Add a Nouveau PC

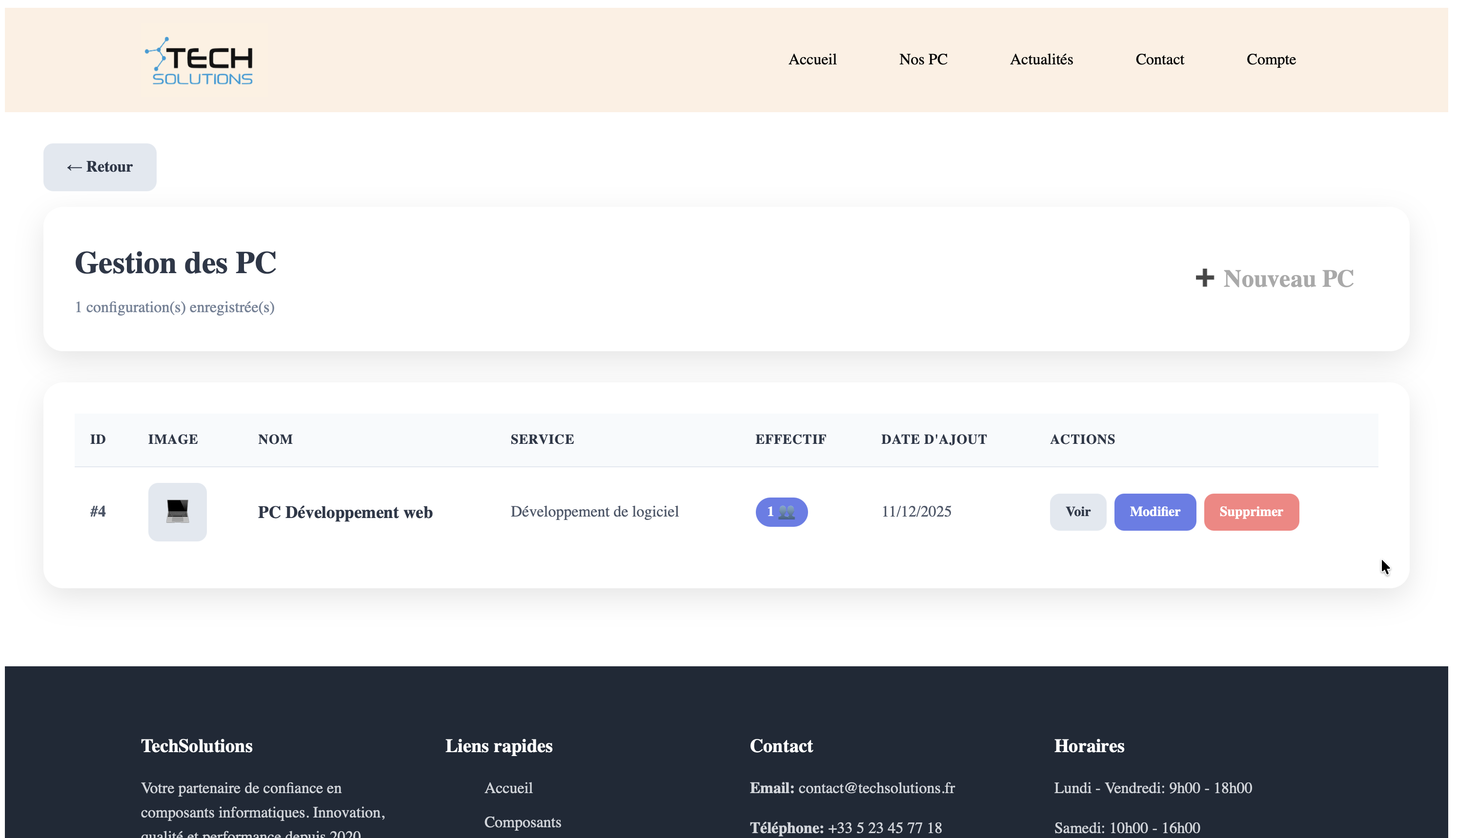pyautogui.click(x=1274, y=279)
